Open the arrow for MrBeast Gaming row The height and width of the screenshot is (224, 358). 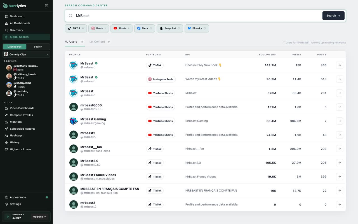pyautogui.click(x=340, y=121)
